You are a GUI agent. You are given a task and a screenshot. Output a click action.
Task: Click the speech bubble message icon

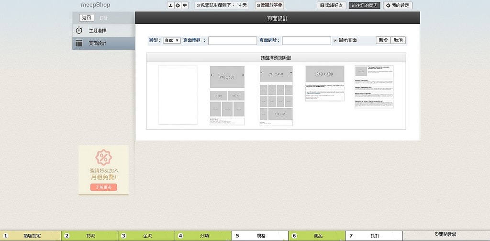pos(185,5)
